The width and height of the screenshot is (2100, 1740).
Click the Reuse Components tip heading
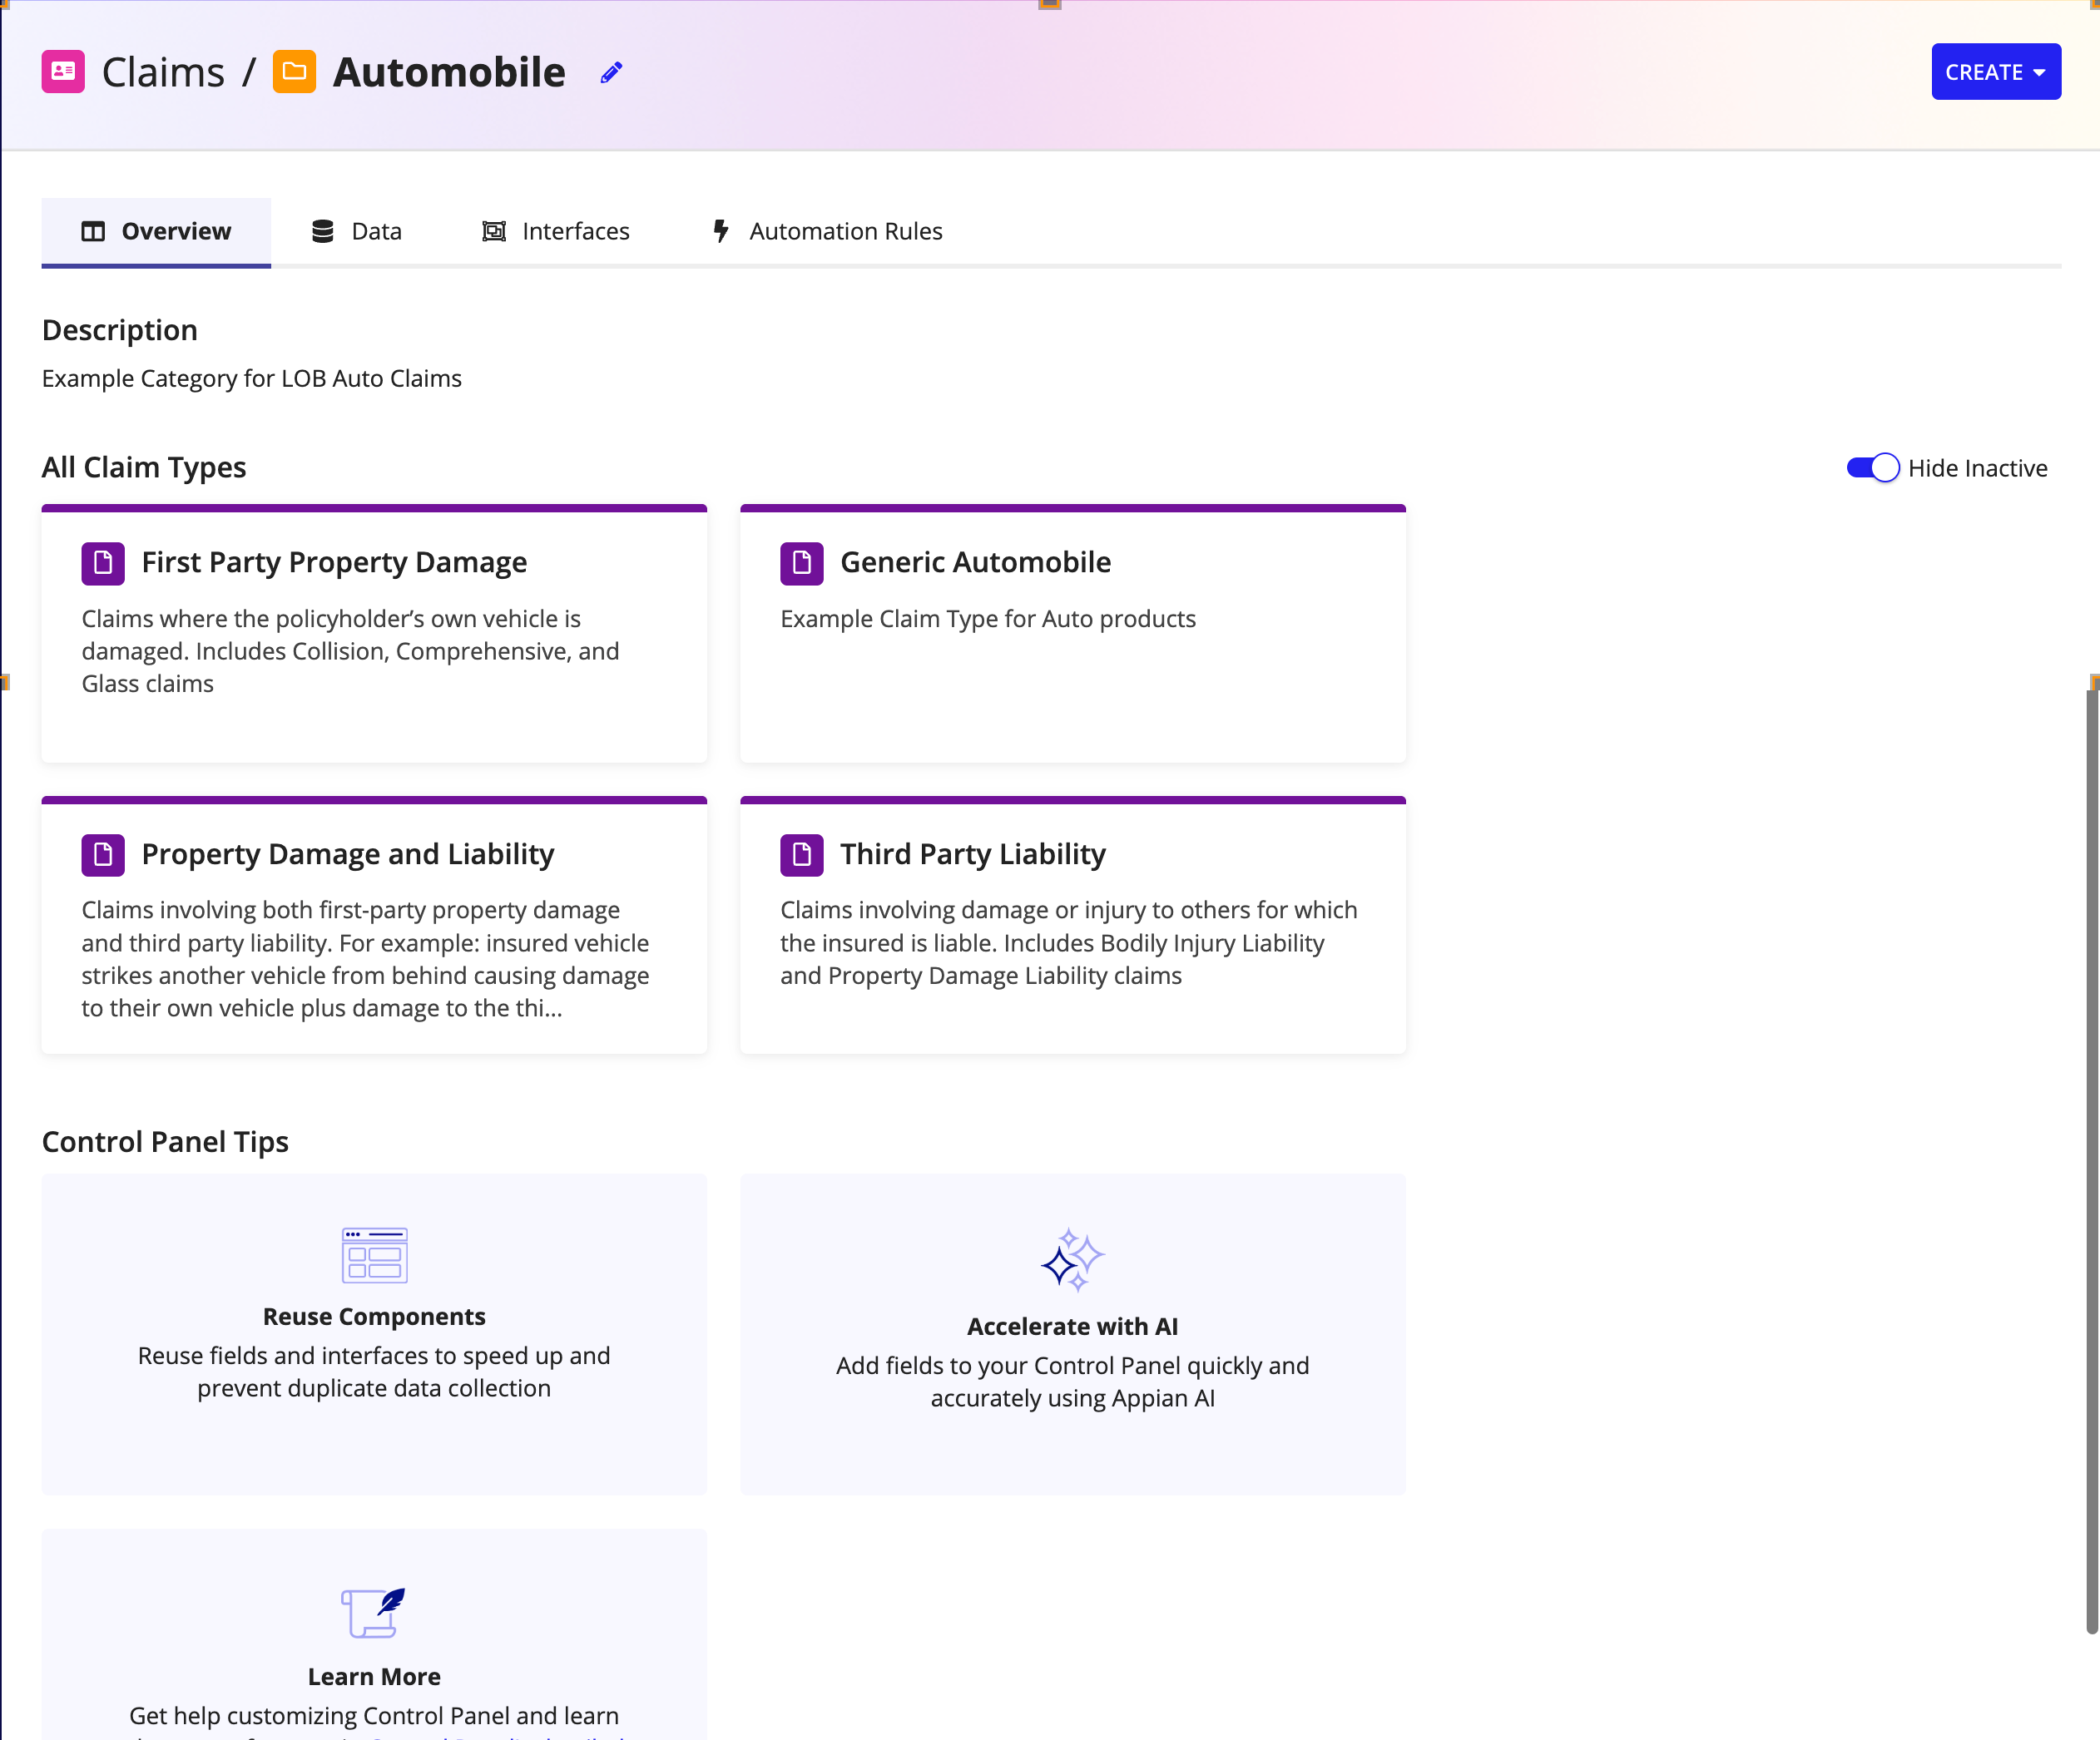pos(374,1317)
